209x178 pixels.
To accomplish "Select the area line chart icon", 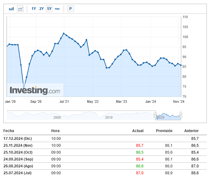I will (x=20, y=9).
